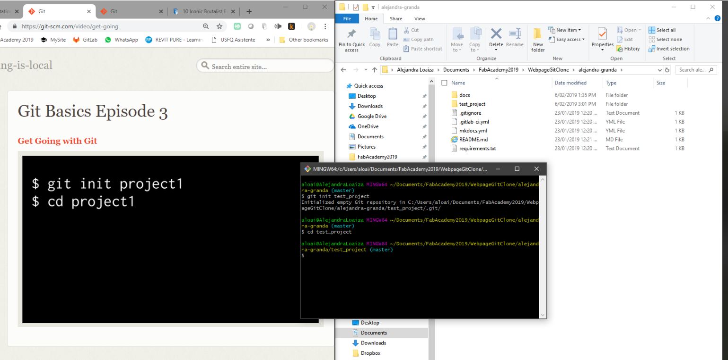Open the Chrome three-dot menu

(x=325, y=27)
